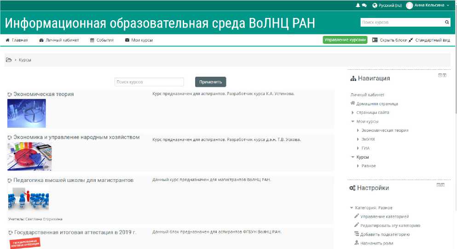
Task: Expand the Разное tree node
Action: pyautogui.click(x=358, y=166)
